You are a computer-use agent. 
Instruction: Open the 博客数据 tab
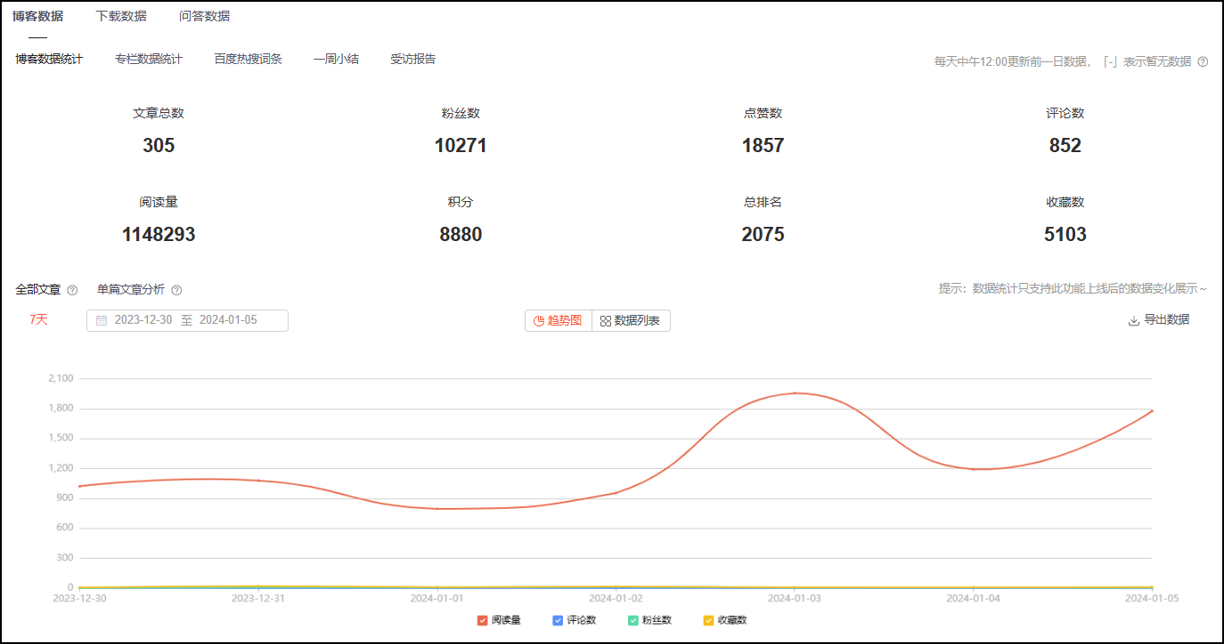(37, 16)
